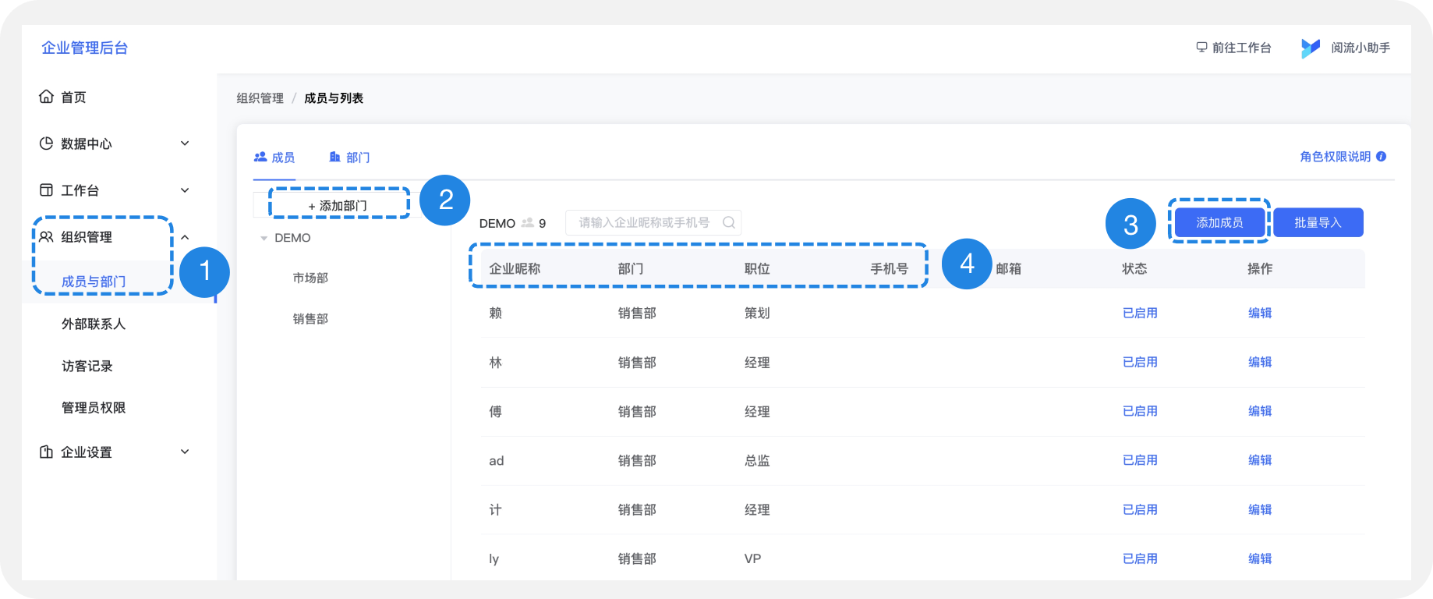1433x599 pixels.
Task: Click the 策划 position cell
Action: (x=757, y=313)
